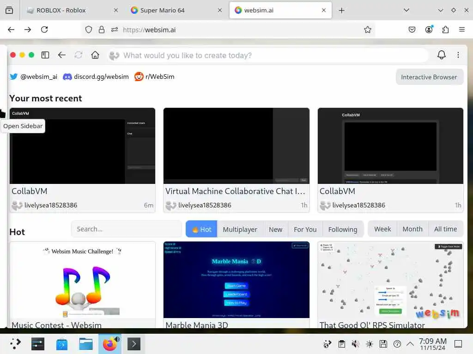The image size is (473, 354).
Task: Go forward with browser forward arrow
Action: (x=28, y=29)
